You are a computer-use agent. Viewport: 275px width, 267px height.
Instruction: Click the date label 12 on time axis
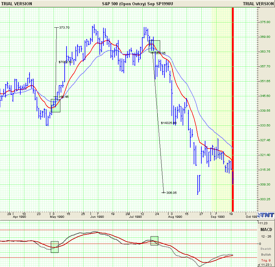(142, 214)
